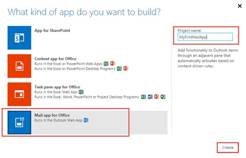The height and width of the screenshot is (158, 246).
Task: Click the PowerPoint icon on the PowerPoint Desktop Programs line
Action: pos(126,69)
